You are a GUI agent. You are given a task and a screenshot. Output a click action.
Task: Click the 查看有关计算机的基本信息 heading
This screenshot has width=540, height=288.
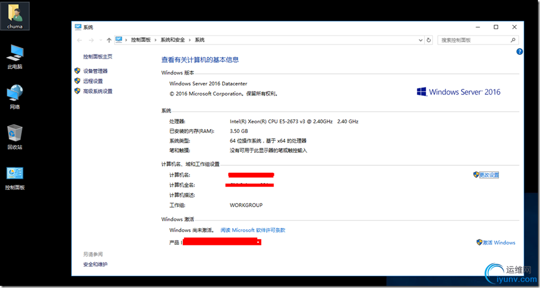[200, 60]
